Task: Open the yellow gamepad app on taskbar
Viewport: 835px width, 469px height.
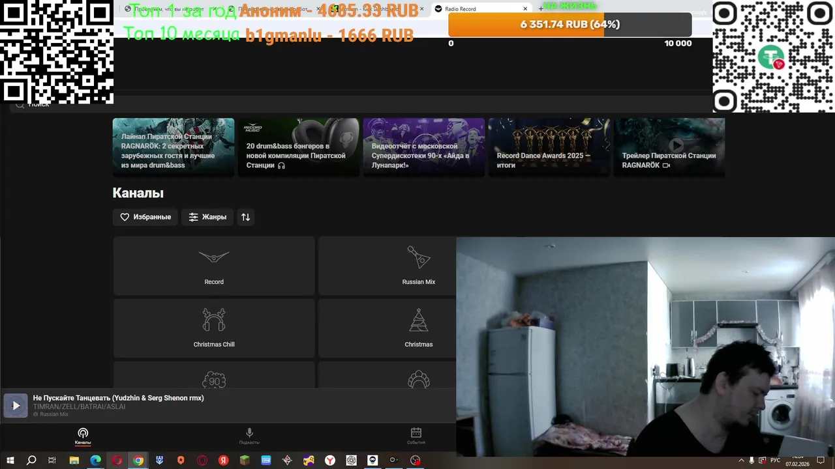Action: (309, 460)
